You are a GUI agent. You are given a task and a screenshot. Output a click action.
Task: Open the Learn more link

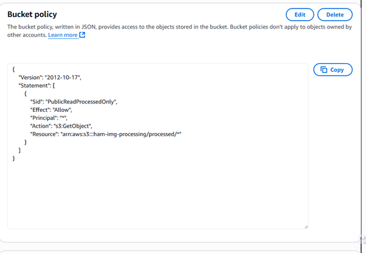tap(63, 35)
